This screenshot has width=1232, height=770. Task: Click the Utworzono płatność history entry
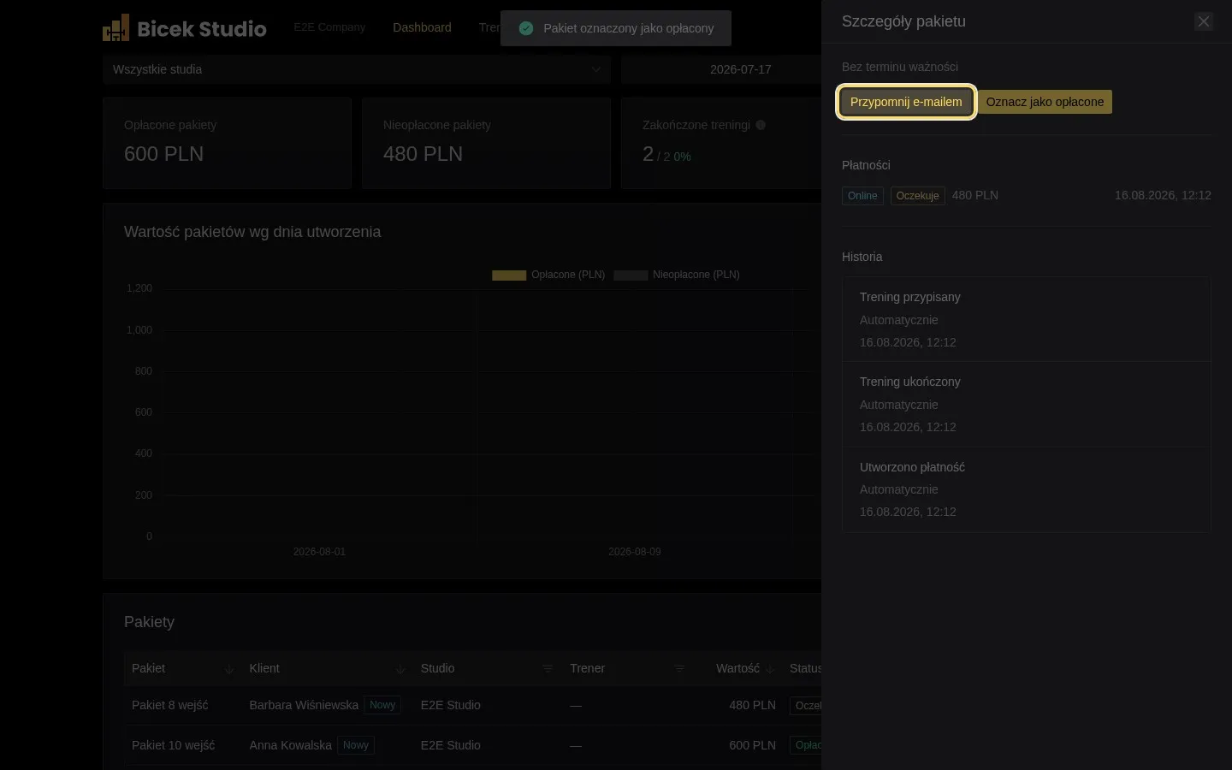1027,489
